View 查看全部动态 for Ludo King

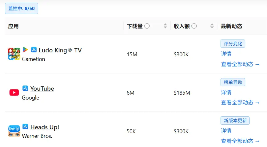pyautogui.click(x=240, y=64)
